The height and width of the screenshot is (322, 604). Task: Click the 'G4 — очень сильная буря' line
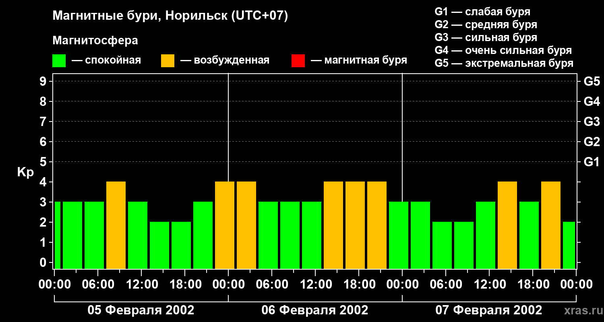503,50
